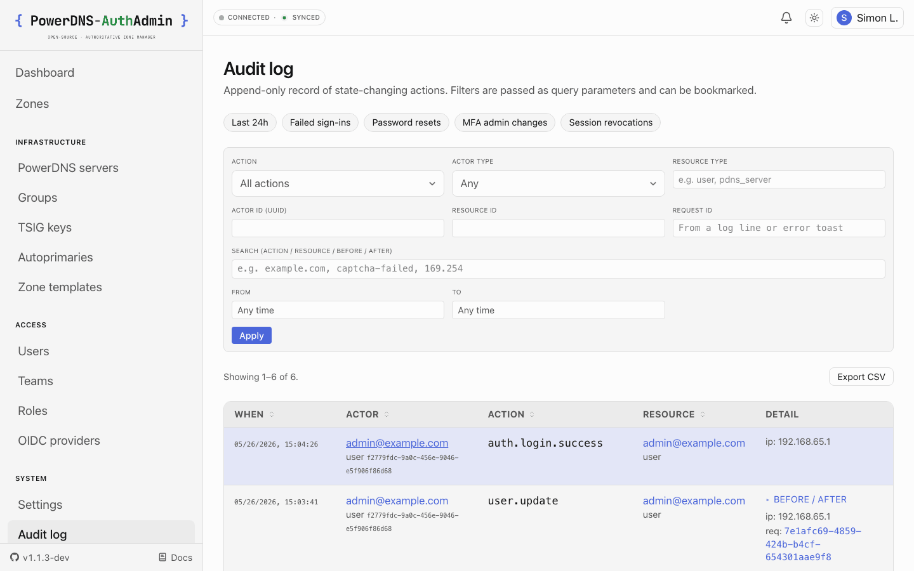The height and width of the screenshot is (571, 914).
Task: Click timestamp 05/26/2026, 15:04:26
Action: [x=276, y=444]
